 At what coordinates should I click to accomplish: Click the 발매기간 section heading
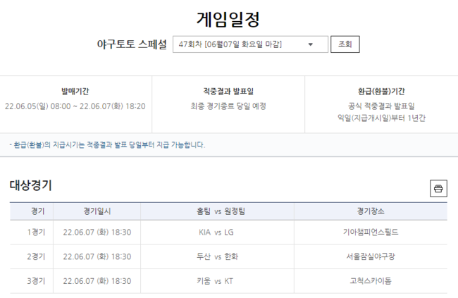75,91
